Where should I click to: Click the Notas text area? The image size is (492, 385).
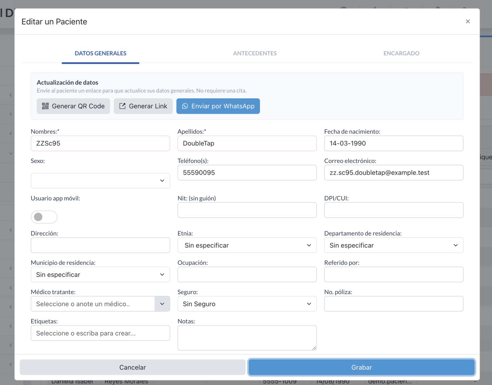[x=247, y=338]
